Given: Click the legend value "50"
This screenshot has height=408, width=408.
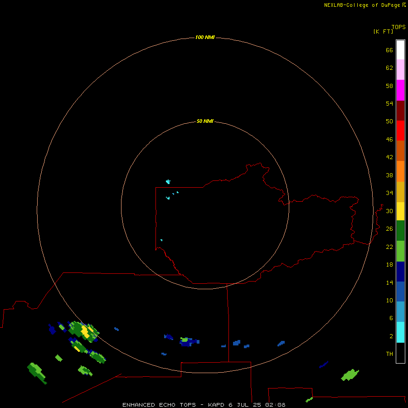Looking at the screenshot, I should pyautogui.click(x=389, y=121).
